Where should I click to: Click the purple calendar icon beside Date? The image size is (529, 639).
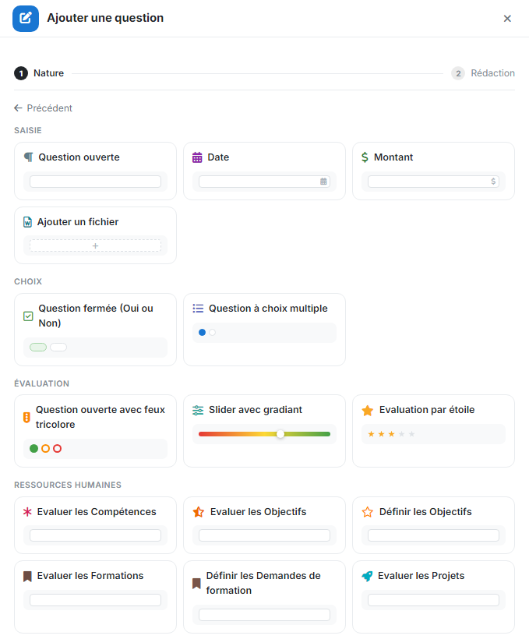click(x=197, y=157)
